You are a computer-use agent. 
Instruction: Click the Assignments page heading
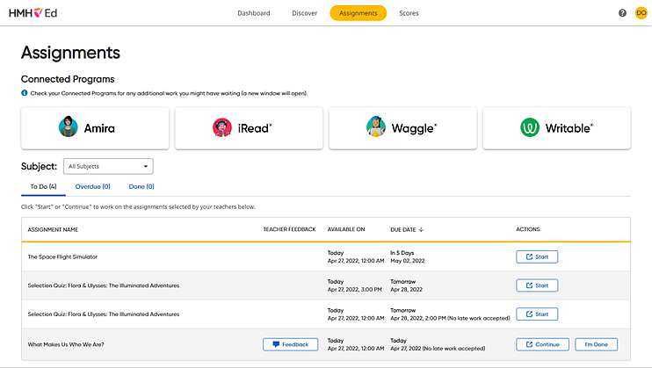point(70,53)
